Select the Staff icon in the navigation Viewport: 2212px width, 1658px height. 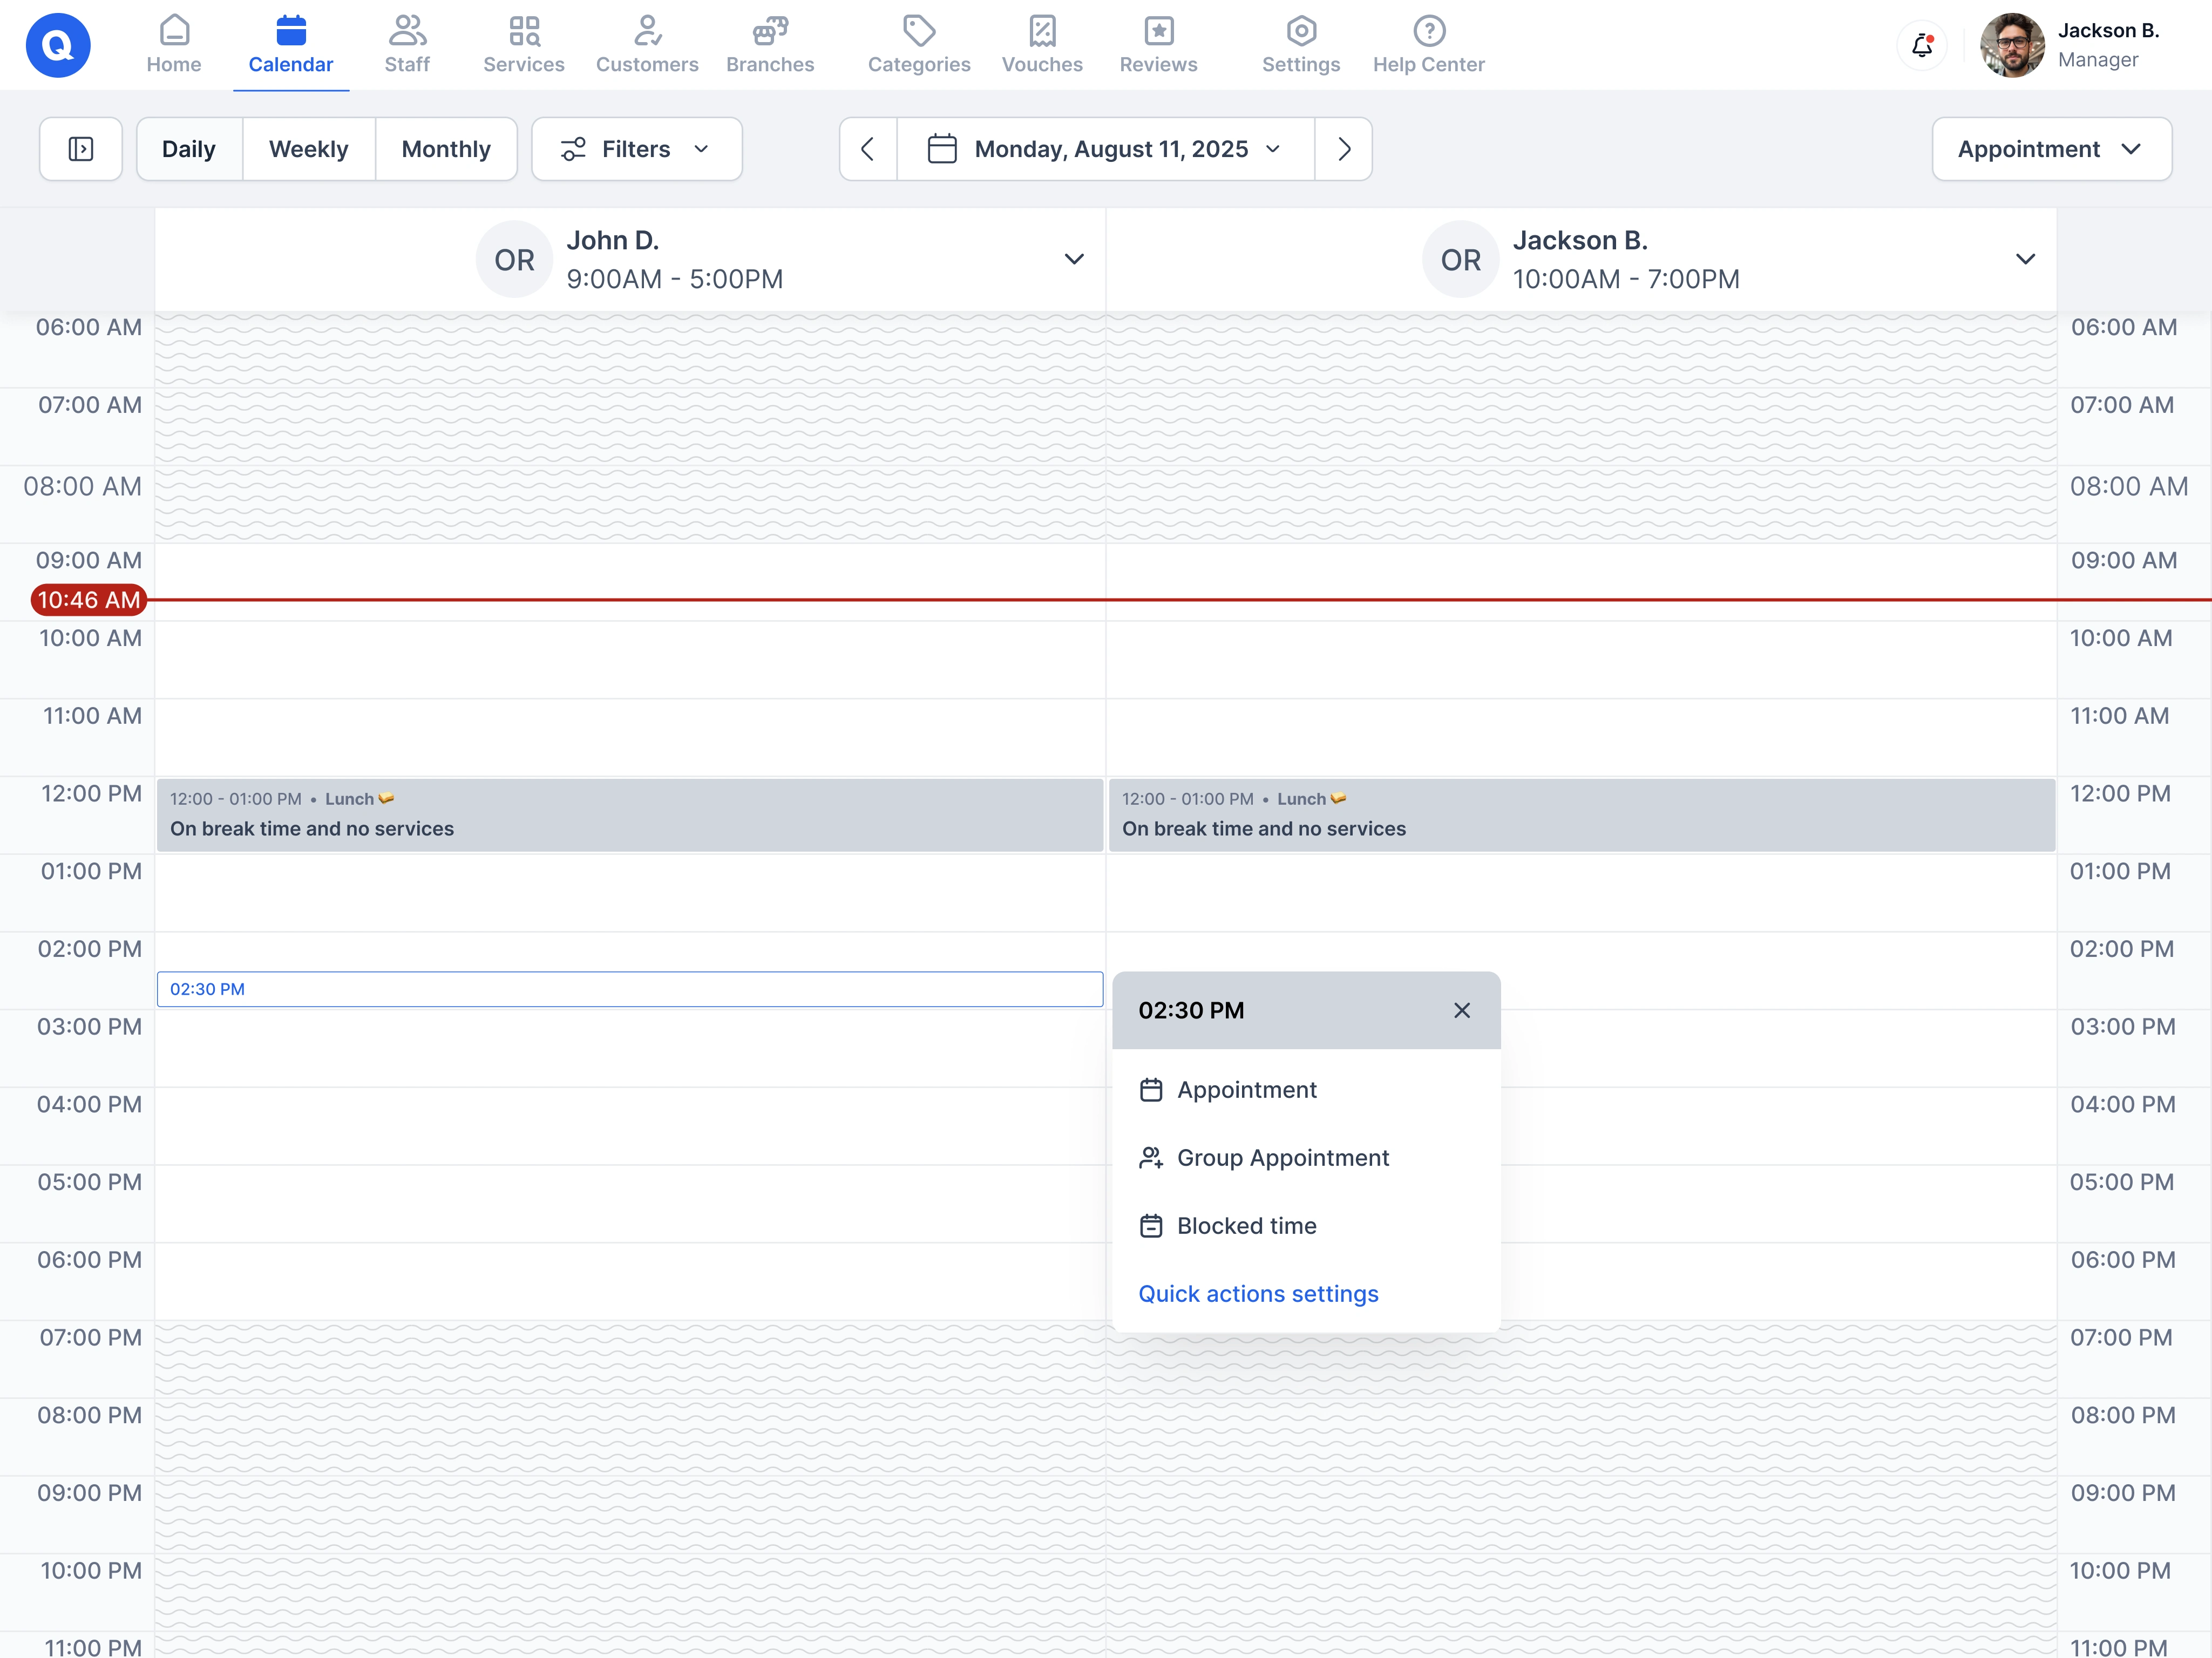tap(407, 44)
